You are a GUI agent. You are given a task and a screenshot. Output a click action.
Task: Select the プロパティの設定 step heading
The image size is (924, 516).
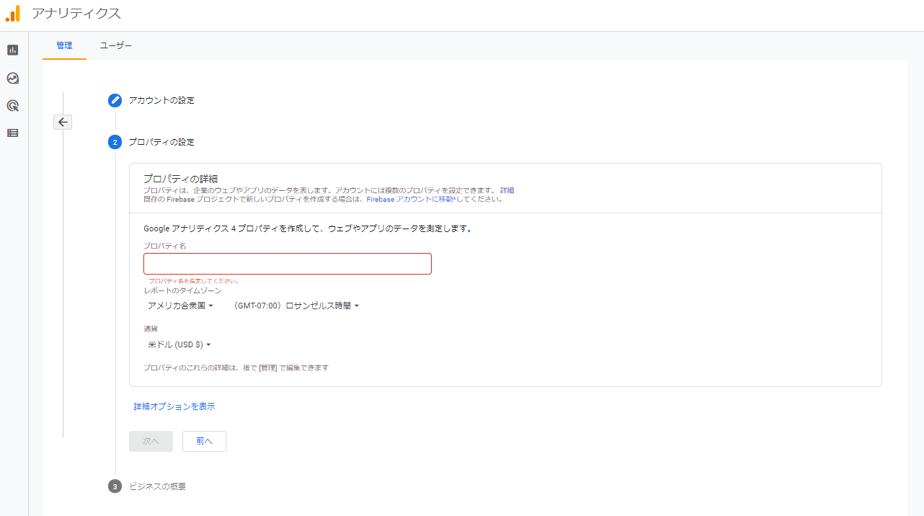(161, 142)
